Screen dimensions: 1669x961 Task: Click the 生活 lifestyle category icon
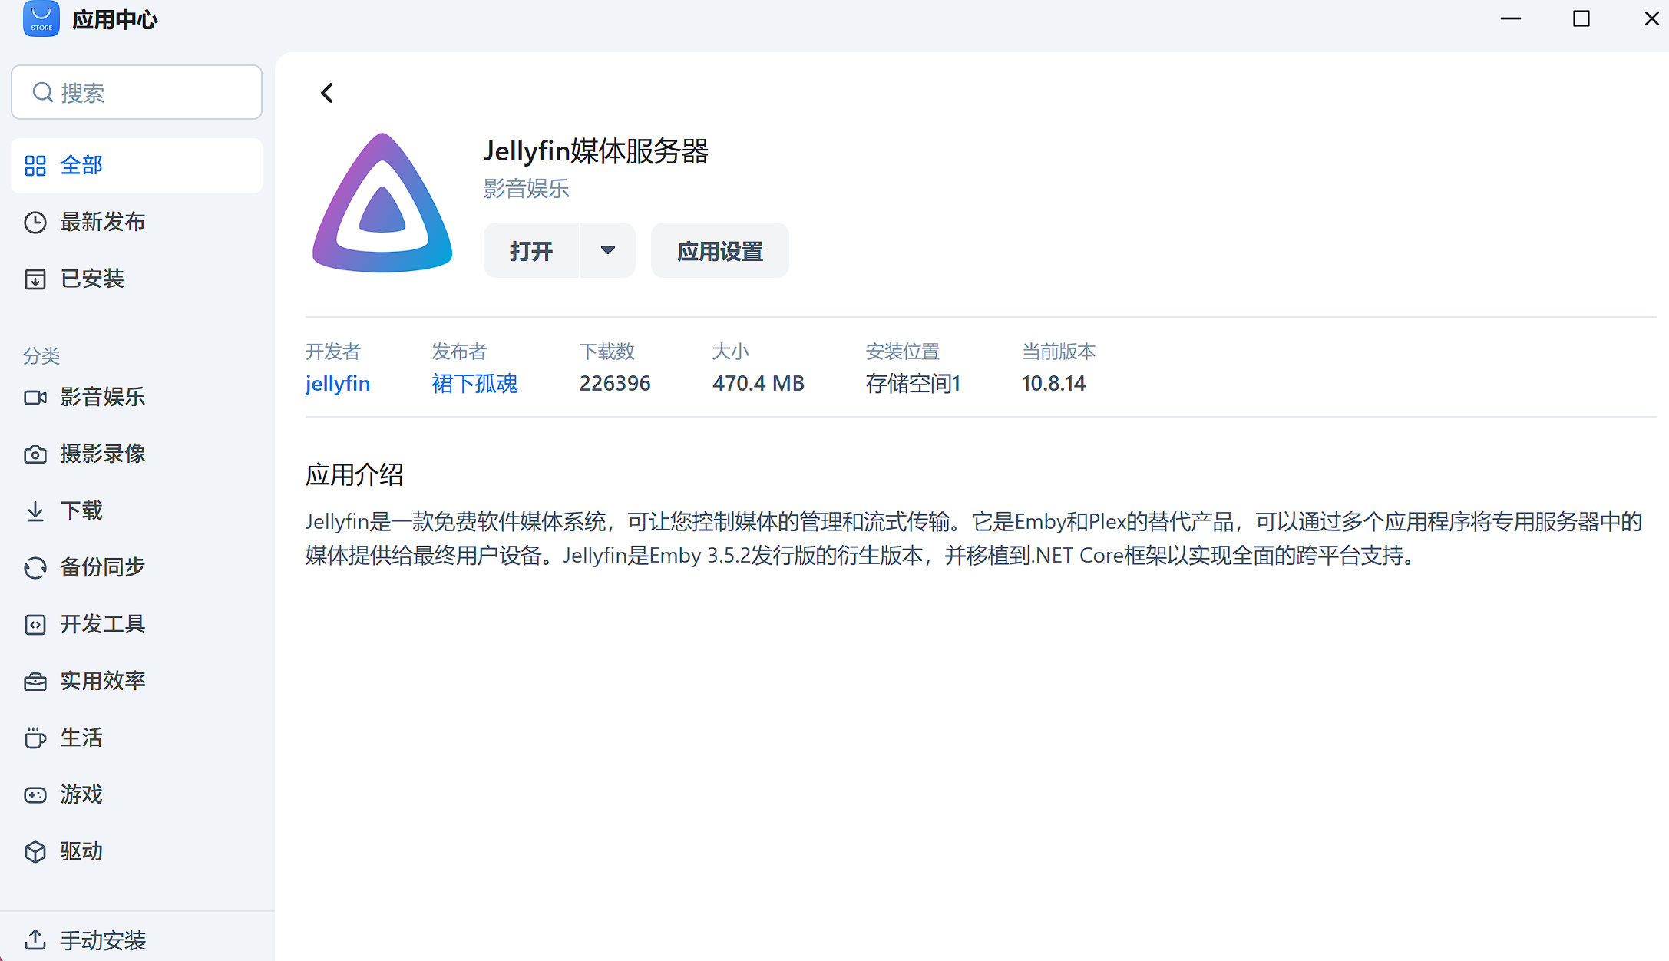pos(35,738)
